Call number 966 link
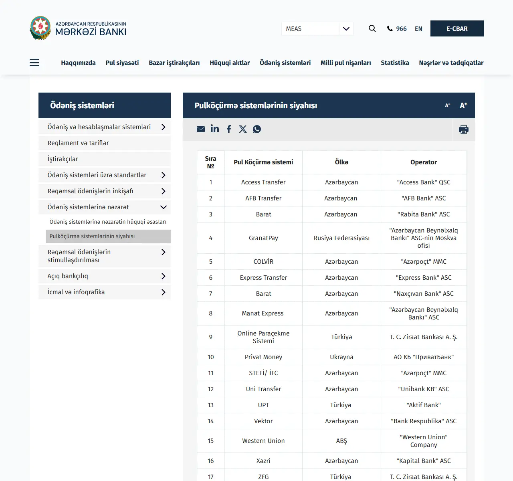This screenshot has height=481, width=513. pyautogui.click(x=401, y=29)
